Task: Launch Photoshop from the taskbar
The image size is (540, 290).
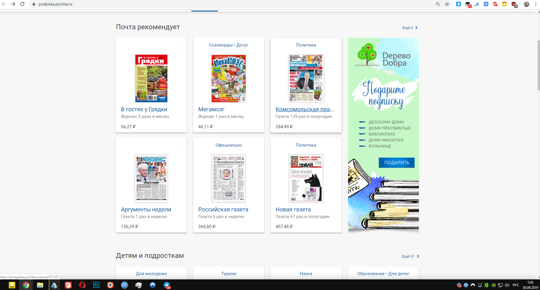Action: tap(96, 285)
